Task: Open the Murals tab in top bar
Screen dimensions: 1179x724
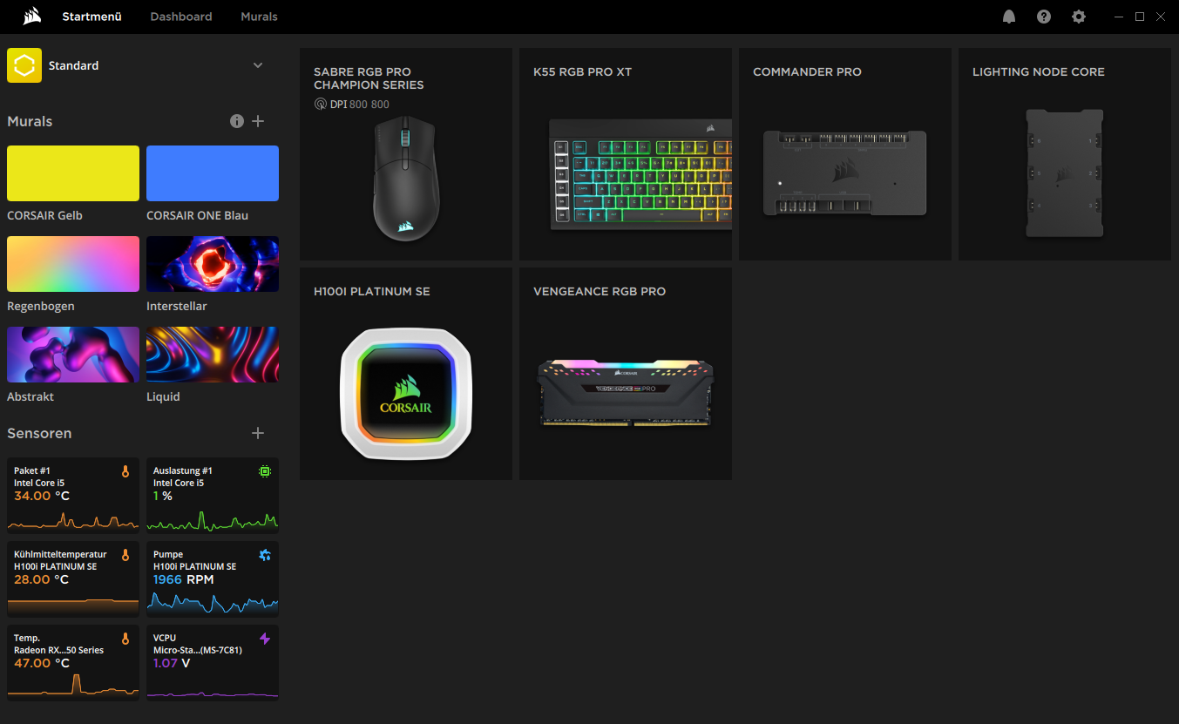Action: point(260,17)
